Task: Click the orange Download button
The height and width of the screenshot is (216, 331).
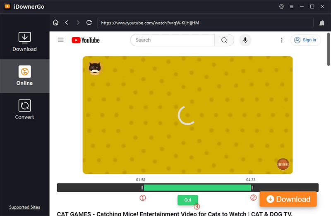Action: (288, 199)
